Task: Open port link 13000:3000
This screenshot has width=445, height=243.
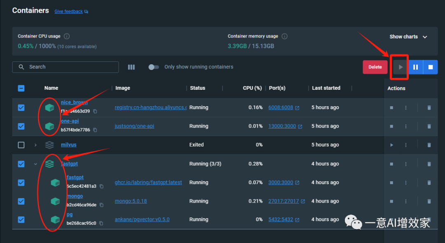Action: point(282,126)
